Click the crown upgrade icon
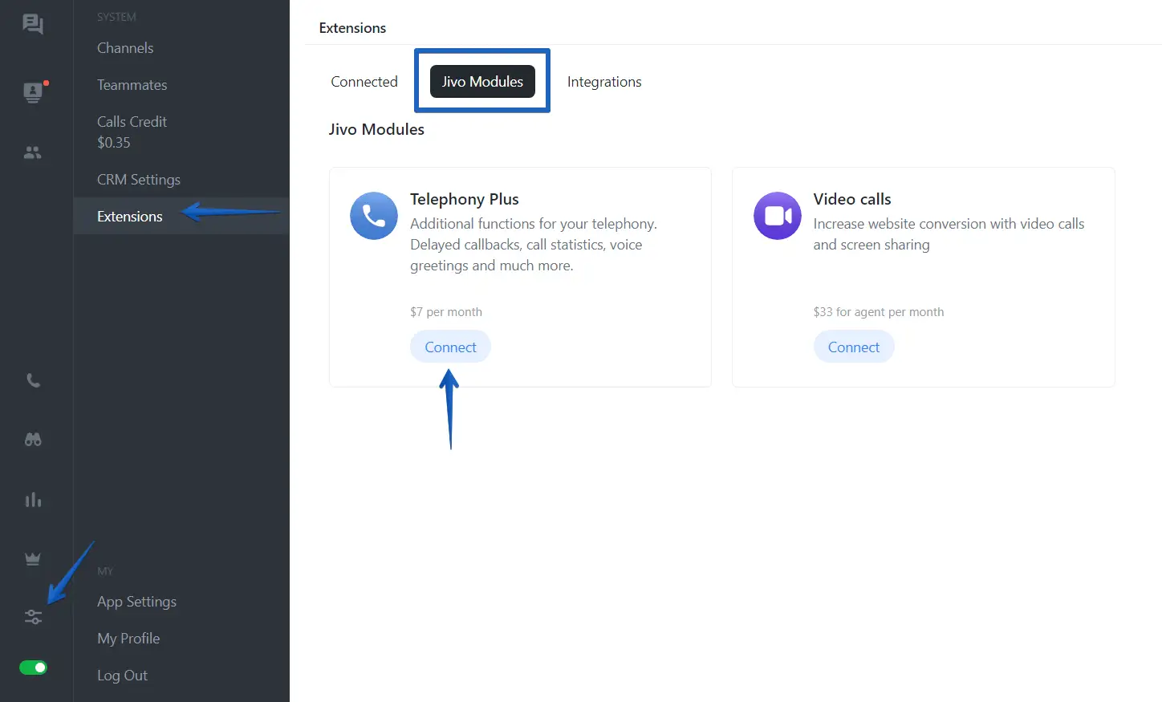 33,559
